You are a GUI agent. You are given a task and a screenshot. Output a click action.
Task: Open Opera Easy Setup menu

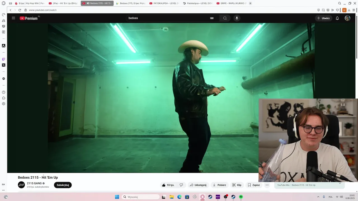point(354,10)
